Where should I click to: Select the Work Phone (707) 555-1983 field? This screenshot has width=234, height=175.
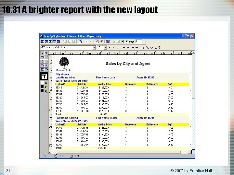point(71,121)
